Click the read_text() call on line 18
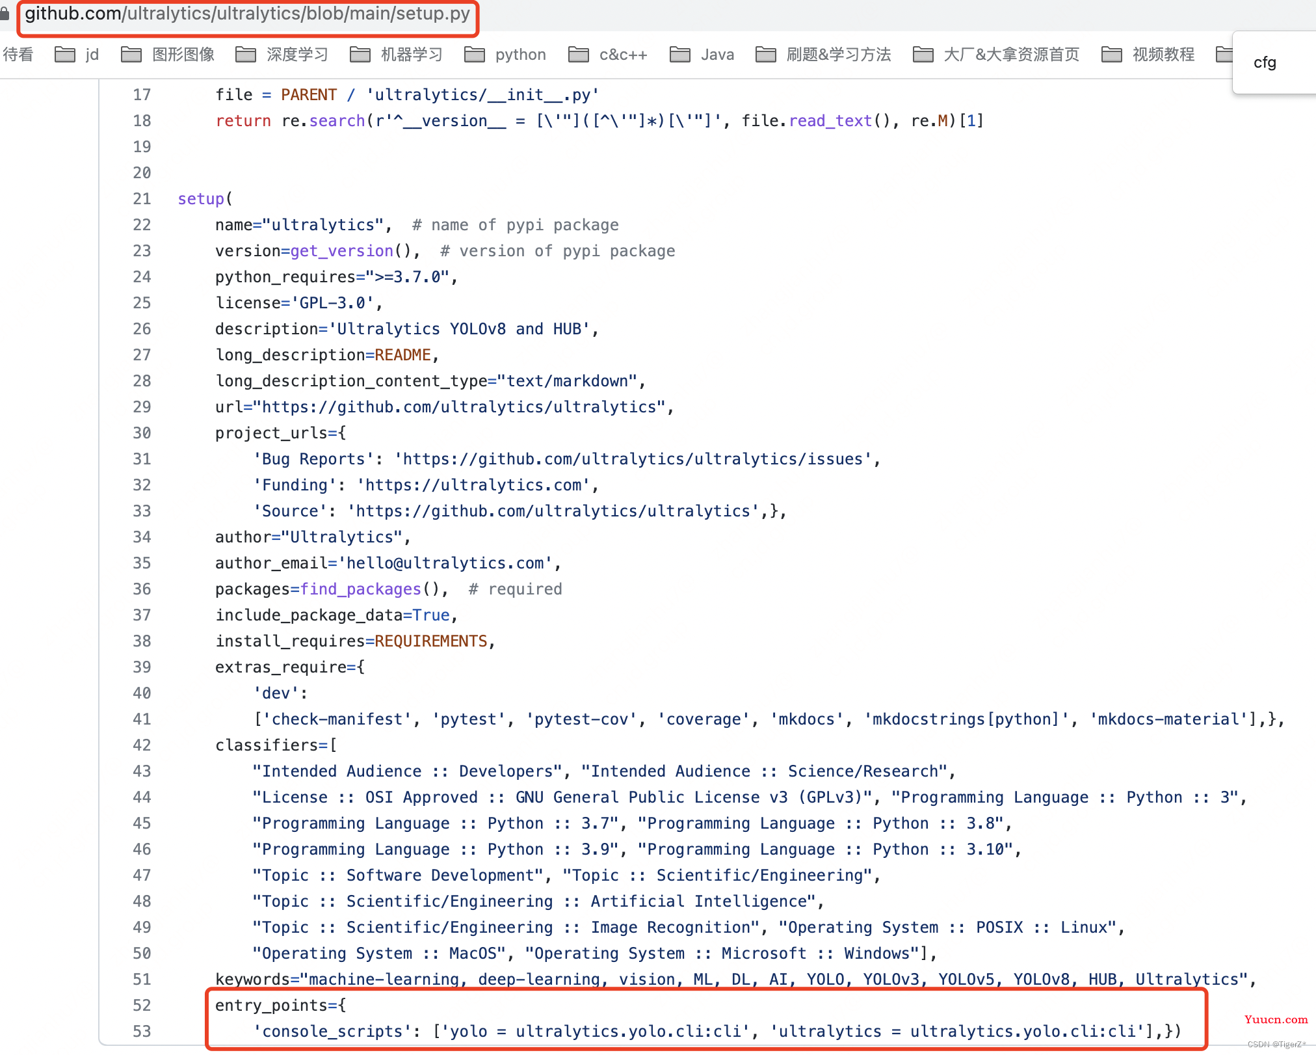 tap(839, 121)
